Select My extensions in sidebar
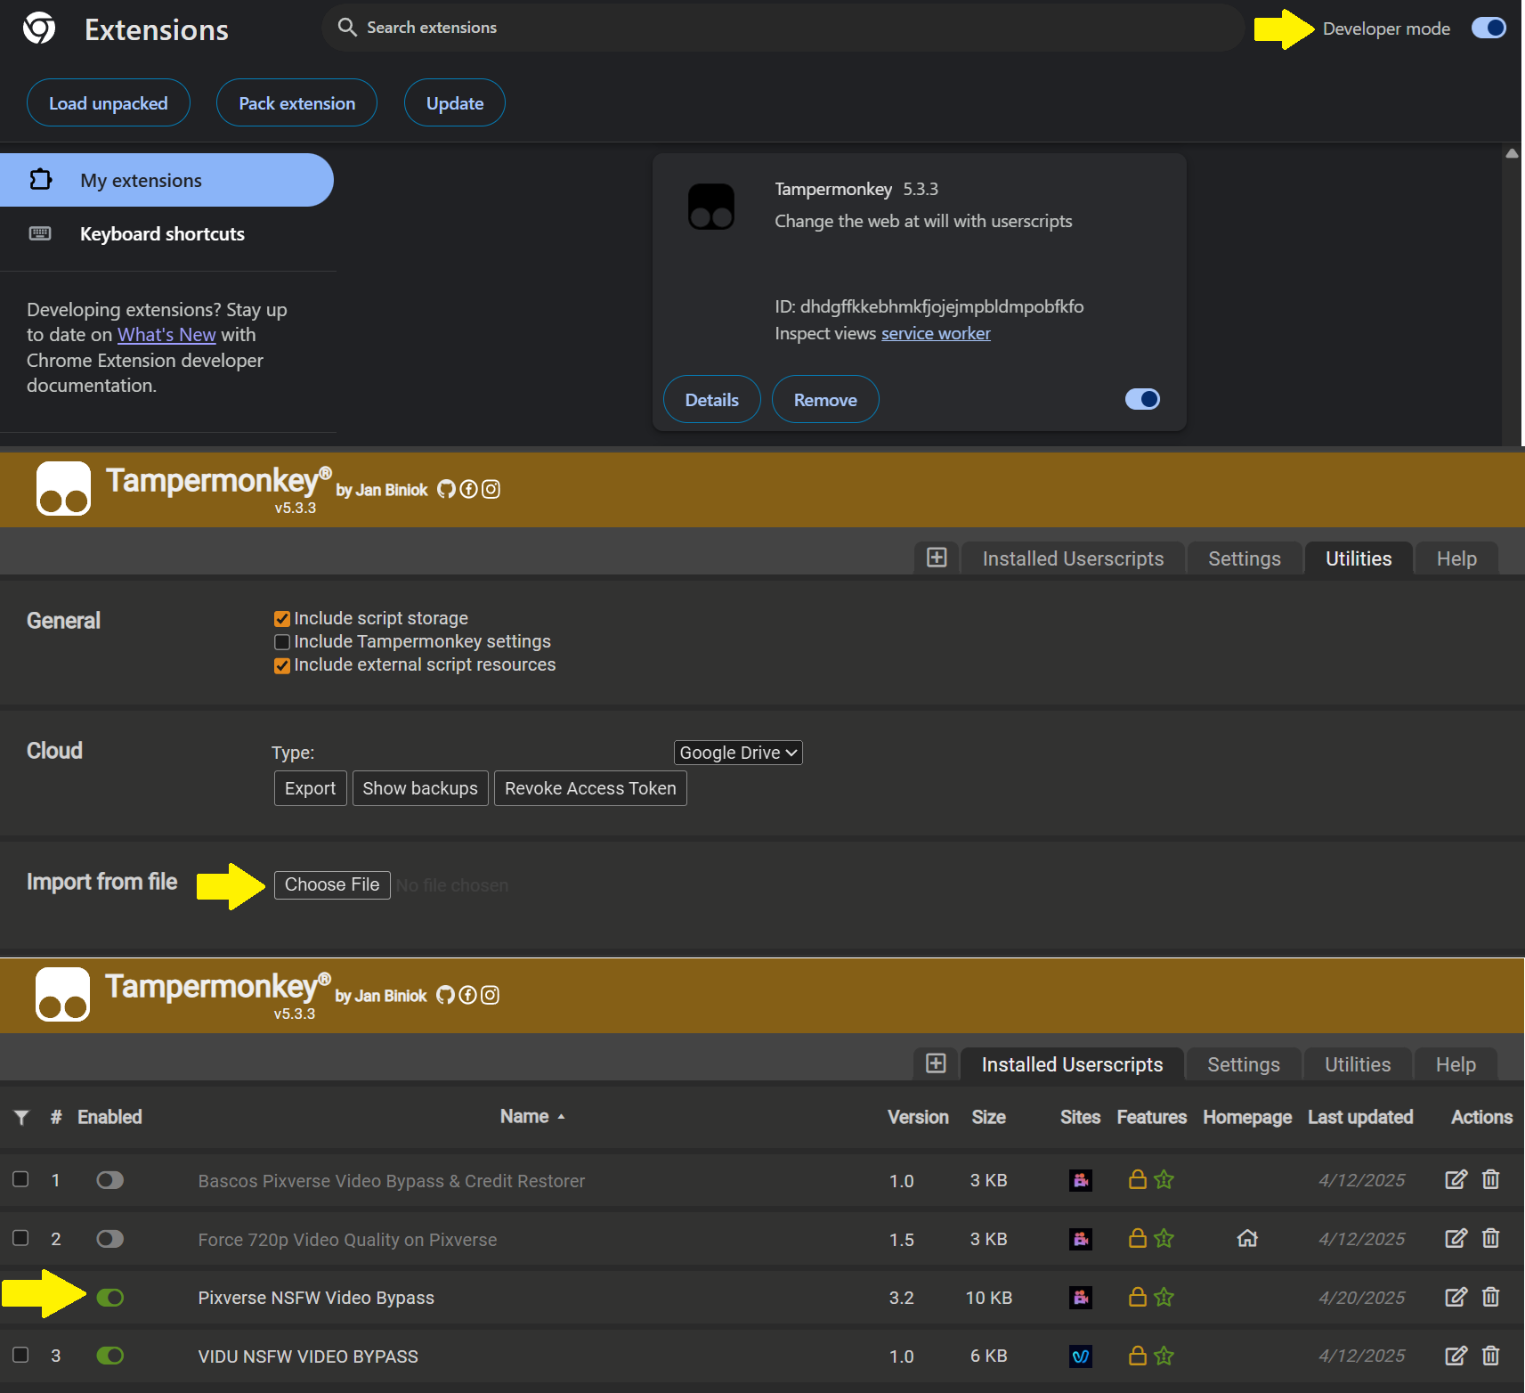Image resolution: width=1525 pixels, height=1393 pixels. tap(166, 180)
